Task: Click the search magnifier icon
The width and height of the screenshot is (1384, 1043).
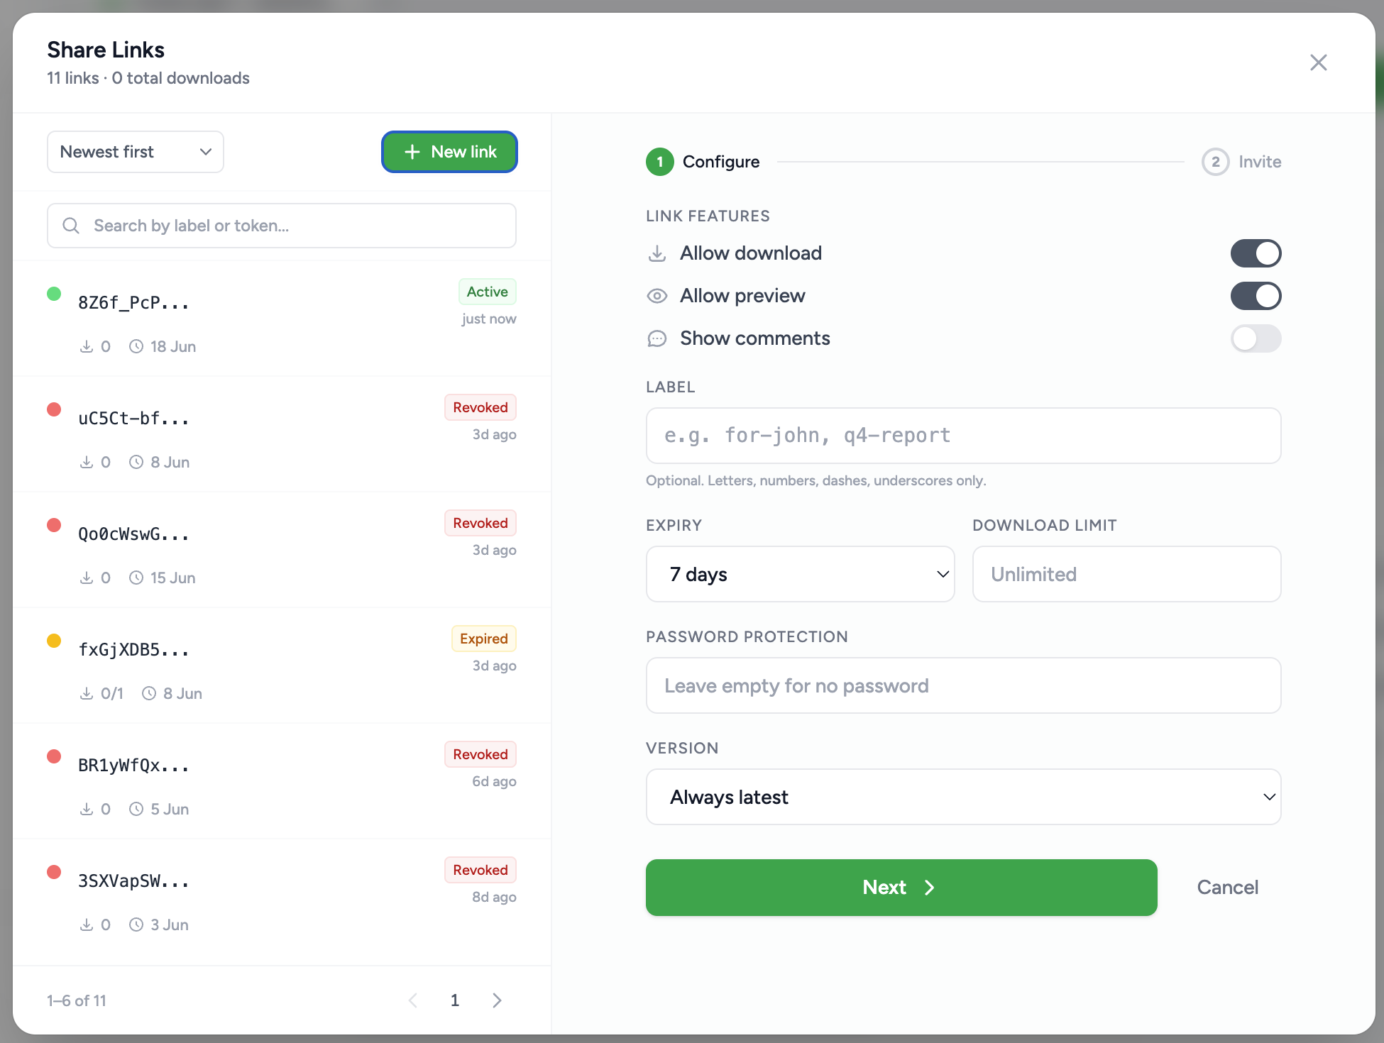Action: pyautogui.click(x=71, y=226)
